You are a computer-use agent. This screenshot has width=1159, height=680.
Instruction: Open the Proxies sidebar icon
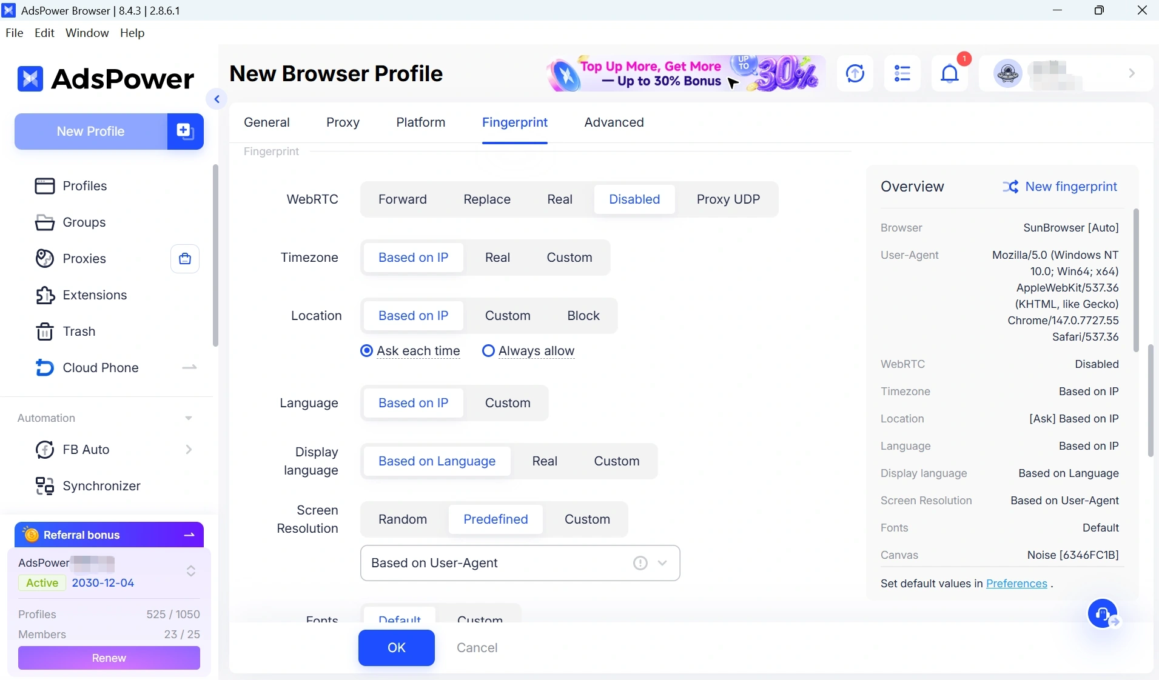pos(45,259)
